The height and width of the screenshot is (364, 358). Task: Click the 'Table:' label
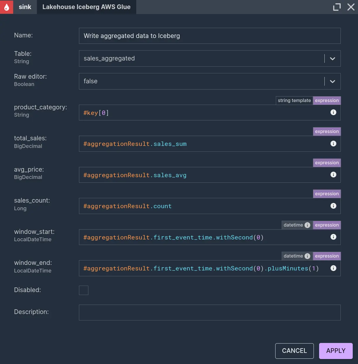[23, 54]
